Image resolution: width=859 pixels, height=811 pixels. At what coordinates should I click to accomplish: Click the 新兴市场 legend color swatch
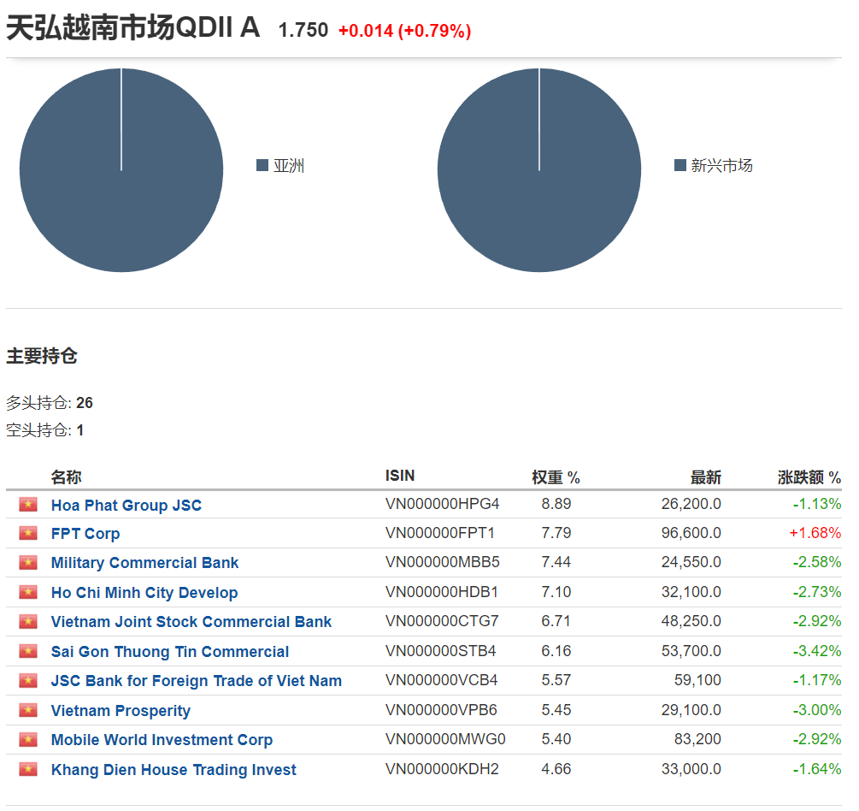680,165
